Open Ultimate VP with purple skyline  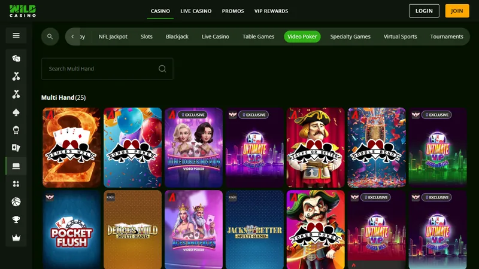point(254,147)
